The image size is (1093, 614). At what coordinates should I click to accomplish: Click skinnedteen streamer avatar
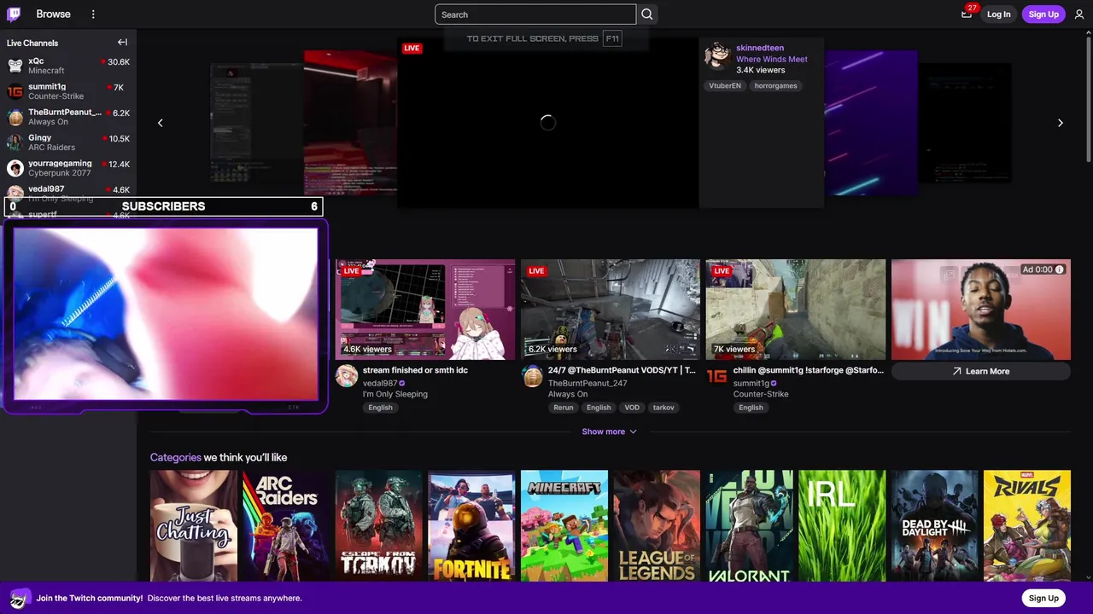717,56
